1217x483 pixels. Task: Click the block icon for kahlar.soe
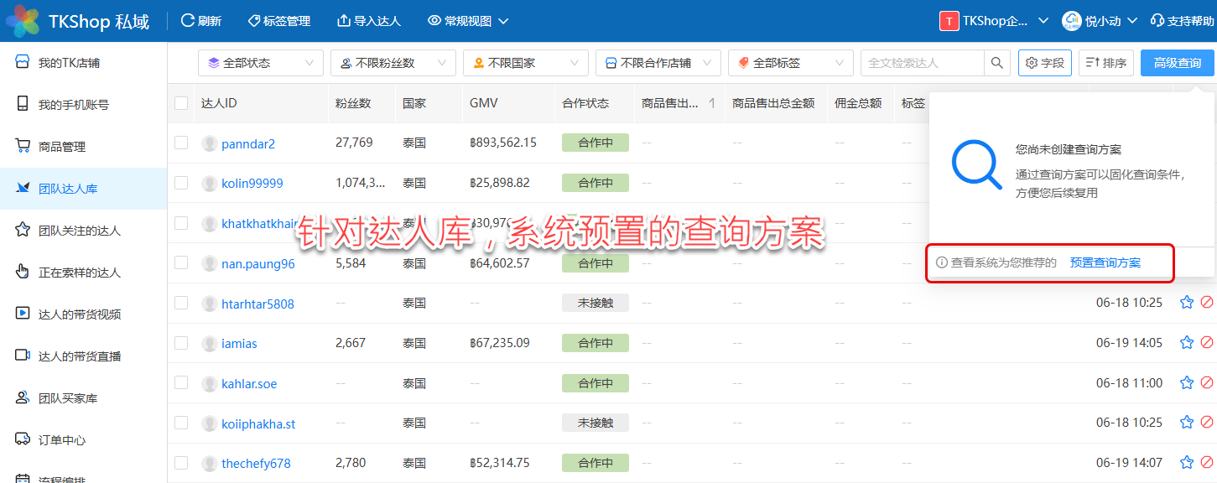click(x=1207, y=382)
